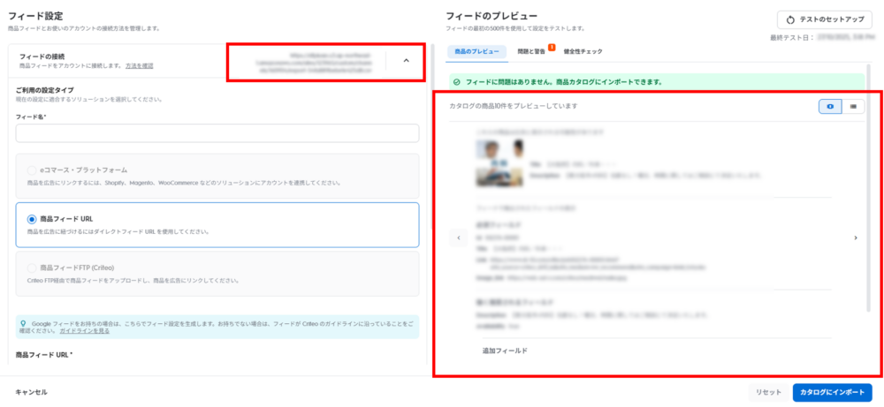The width and height of the screenshot is (884, 407).
Task: Click the lightbulb icon in Google feed hint
Action: (x=22, y=324)
